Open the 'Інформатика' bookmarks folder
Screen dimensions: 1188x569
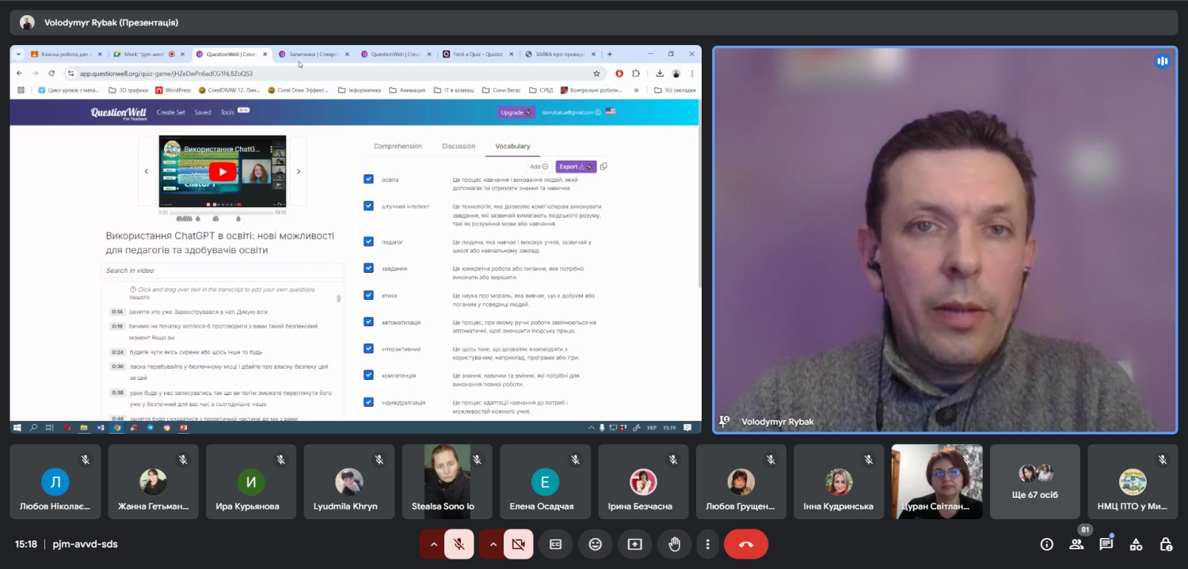click(x=360, y=90)
